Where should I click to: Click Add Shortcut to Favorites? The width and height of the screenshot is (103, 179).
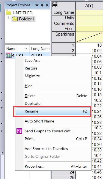tap(46, 149)
